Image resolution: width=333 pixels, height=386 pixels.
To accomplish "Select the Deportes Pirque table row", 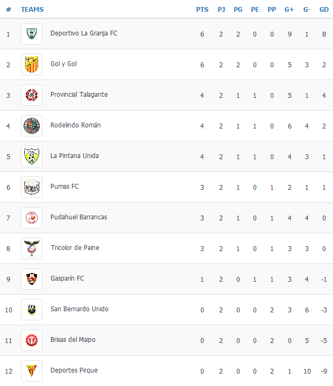I will point(166,371).
